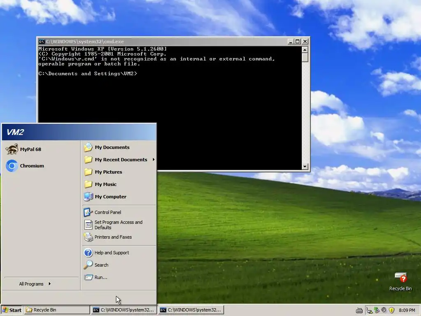Click the green network adapter tray icon
The height and width of the screenshot is (316, 421).
tap(377, 310)
